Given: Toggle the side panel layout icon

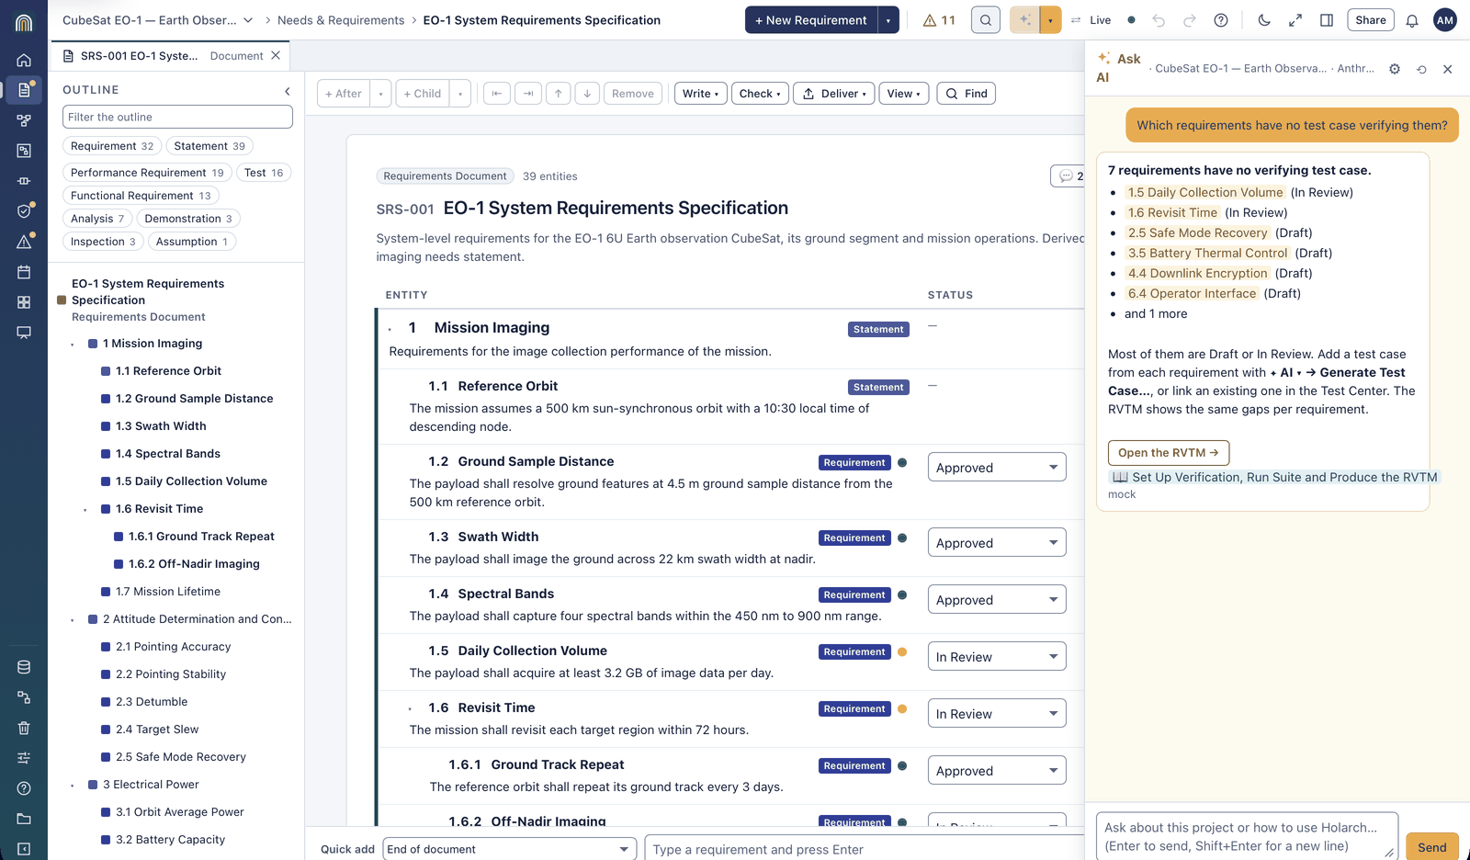Looking at the screenshot, I should (1327, 20).
